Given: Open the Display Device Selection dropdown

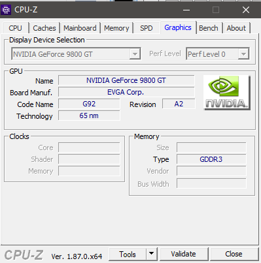Looking at the screenshot, I should [x=76, y=54].
